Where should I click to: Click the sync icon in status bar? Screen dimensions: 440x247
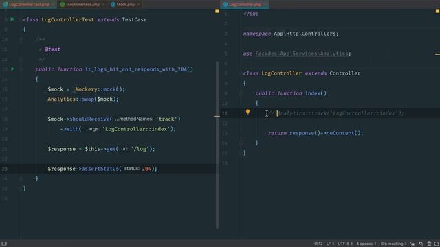pos(421,244)
